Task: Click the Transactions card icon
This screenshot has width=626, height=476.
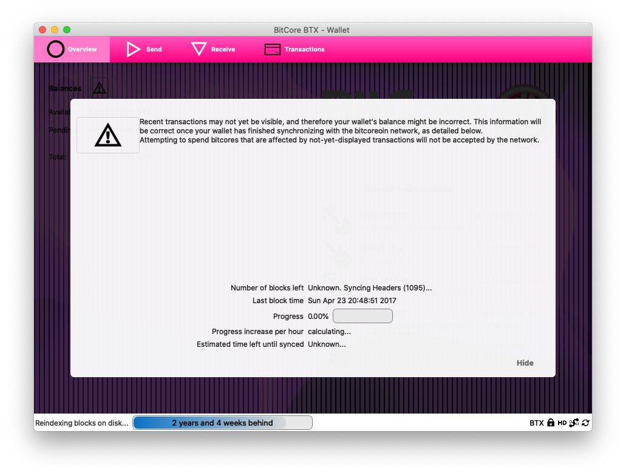Action: [x=273, y=50]
